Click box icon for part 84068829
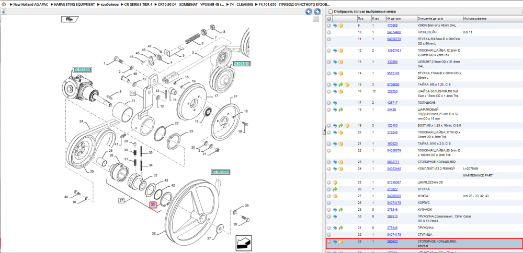 pos(335,196)
